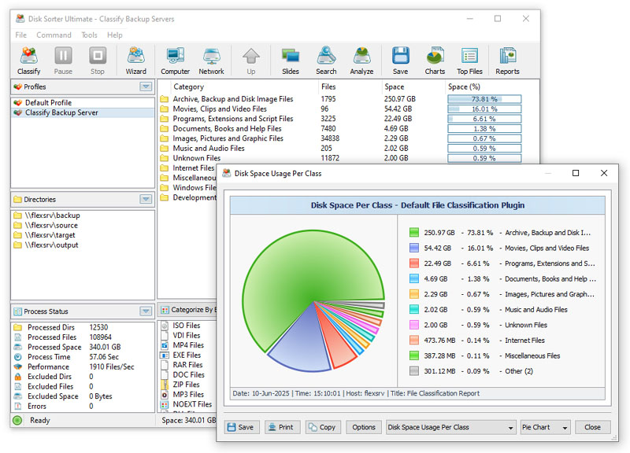This screenshot has height=453, width=630.
Task: Open the Disk Space Usage Per Class combo box
Action: tap(450, 427)
